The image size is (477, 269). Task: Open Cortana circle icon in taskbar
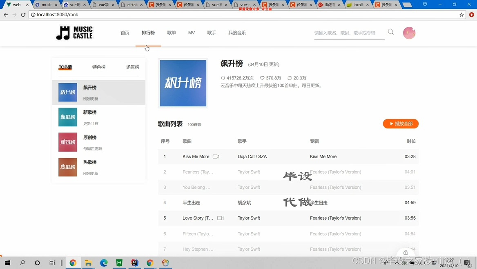tap(37, 263)
